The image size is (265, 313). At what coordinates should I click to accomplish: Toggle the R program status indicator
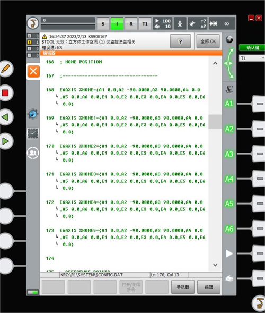[131, 23]
